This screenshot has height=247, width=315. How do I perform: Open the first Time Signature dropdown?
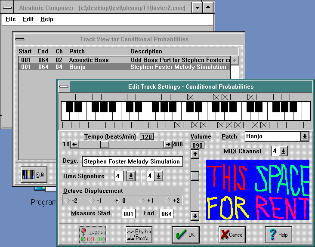coord(131,176)
